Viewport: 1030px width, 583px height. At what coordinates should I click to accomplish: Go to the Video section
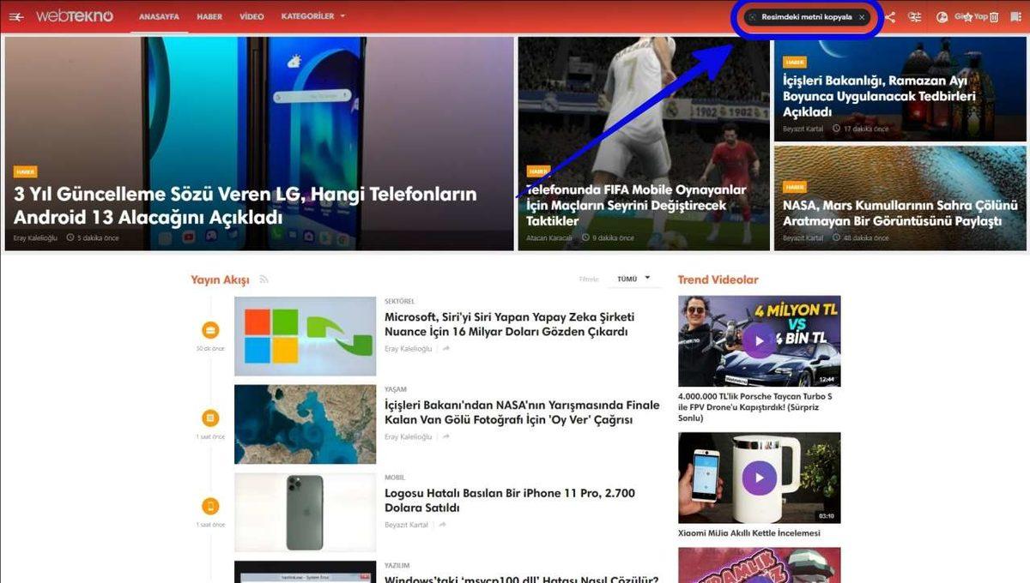click(251, 16)
